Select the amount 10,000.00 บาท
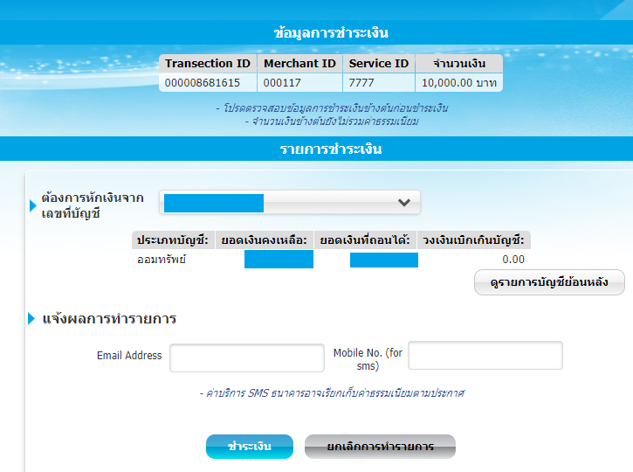Viewport: 633px width, 472px height. tap(459, 83)
